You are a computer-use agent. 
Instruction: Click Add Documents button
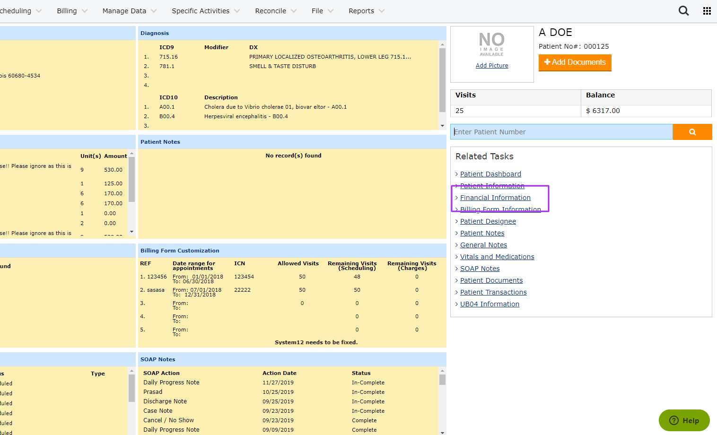[575, 62]
